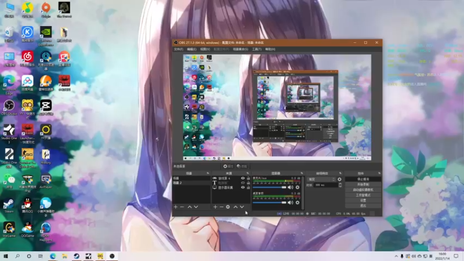Open QQGame desktop shortcut

click(x=27, y=230)
